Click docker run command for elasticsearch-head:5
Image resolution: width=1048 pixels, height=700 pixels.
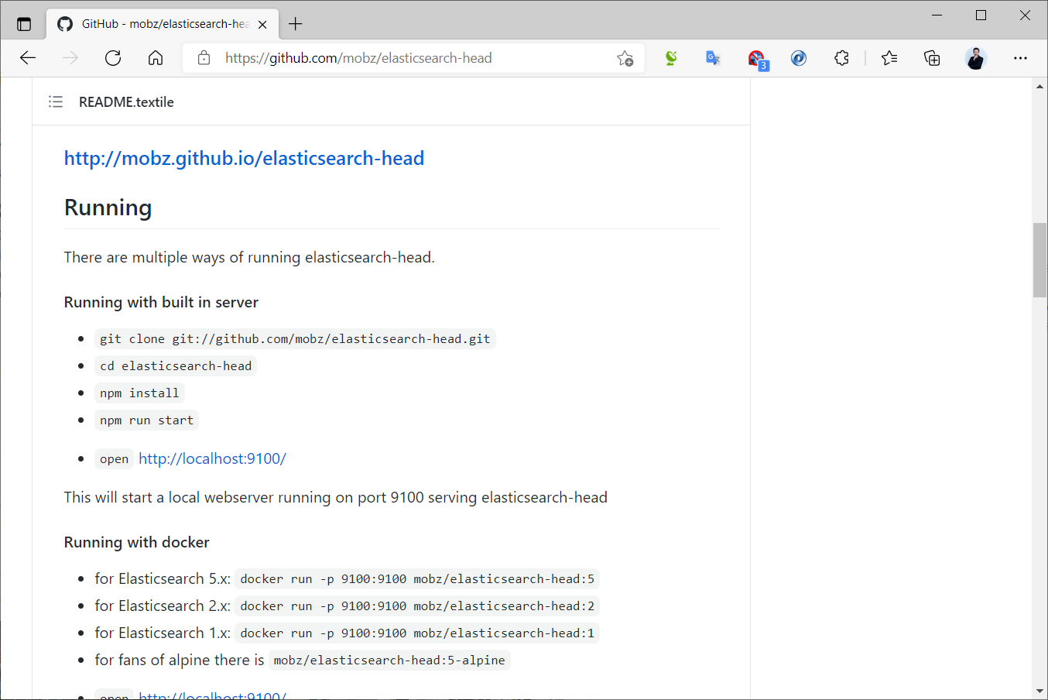[417, 579]
